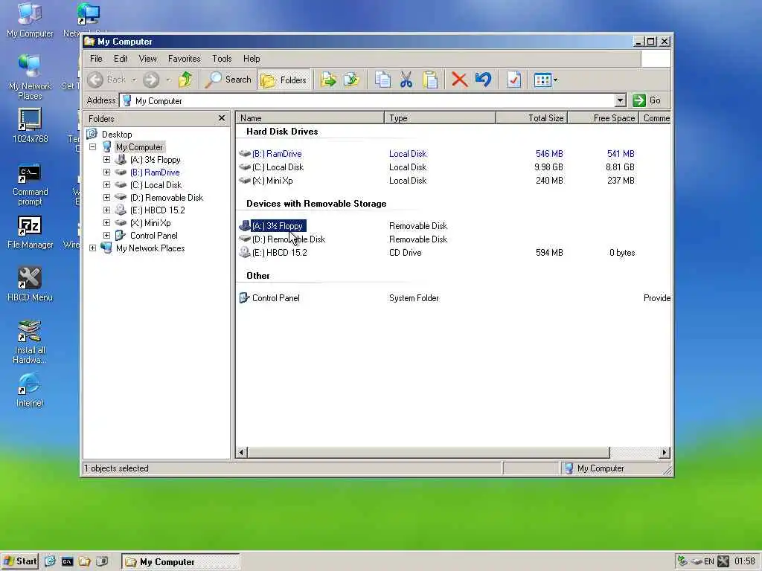Image resolution: width=762 pixels, height=571 pixels.
Task: Open the View menu
Action: tap(148, 59)
